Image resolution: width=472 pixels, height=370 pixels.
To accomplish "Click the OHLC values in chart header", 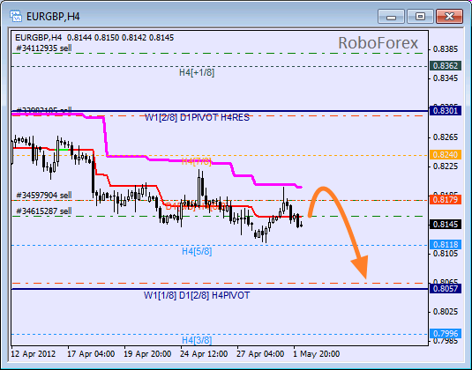I will coord(120,38).
